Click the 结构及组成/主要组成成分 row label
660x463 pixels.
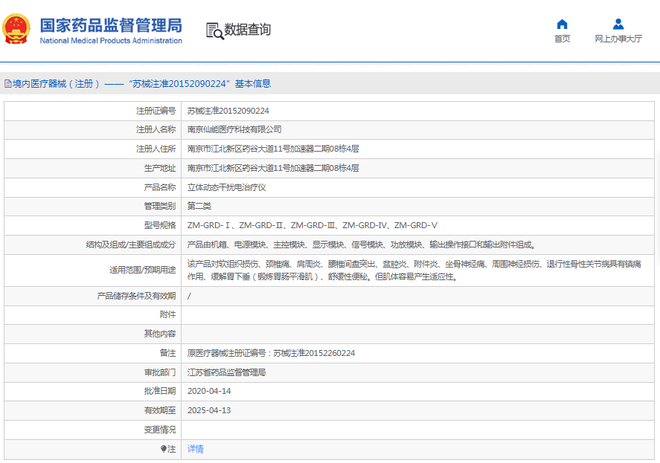131,245
